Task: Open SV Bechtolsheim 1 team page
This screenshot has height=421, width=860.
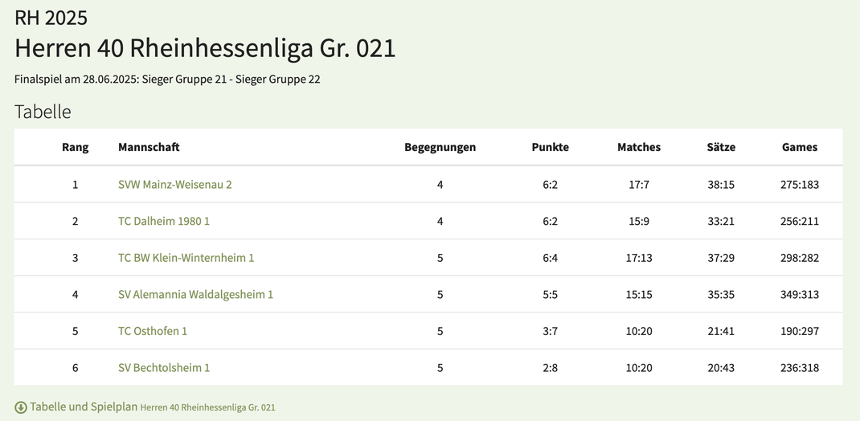Action: [x=164, y=368]
